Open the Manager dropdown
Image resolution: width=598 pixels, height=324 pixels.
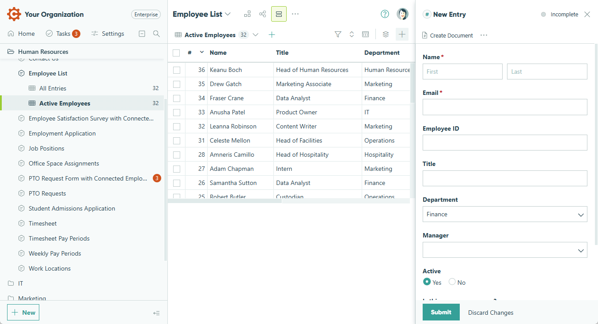[x=505, y=250]
